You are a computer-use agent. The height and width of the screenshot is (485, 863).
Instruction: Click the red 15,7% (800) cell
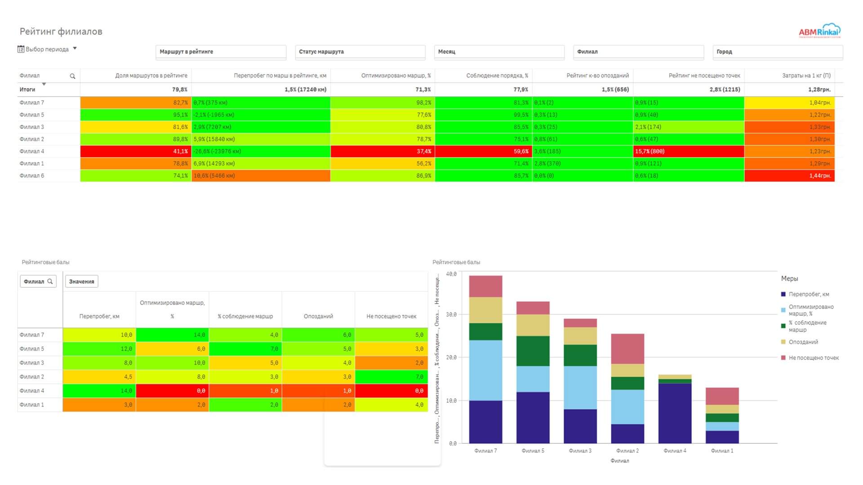pos(689,151)
